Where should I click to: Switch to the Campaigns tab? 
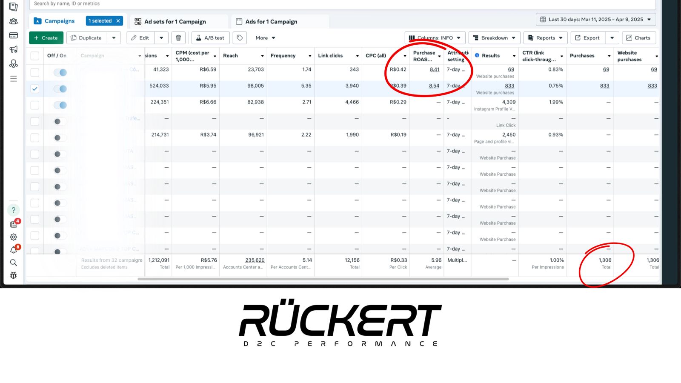click(x=54, y=21)
